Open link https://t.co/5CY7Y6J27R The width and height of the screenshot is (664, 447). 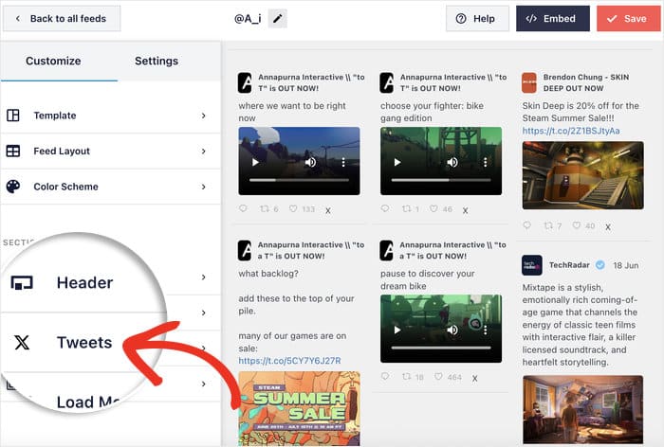click(x=289, y=361)
